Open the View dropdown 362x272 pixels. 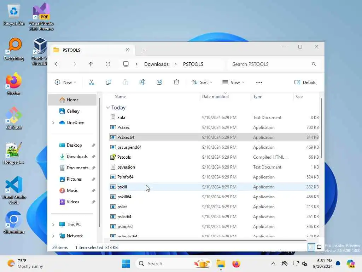coord(233,82)
